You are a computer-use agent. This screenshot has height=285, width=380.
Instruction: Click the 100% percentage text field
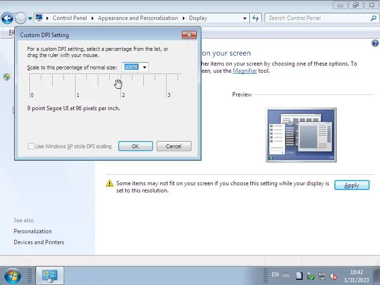click(x=132, y=67)
